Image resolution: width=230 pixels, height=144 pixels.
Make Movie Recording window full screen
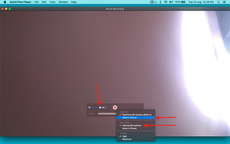(x=10, y=9)
